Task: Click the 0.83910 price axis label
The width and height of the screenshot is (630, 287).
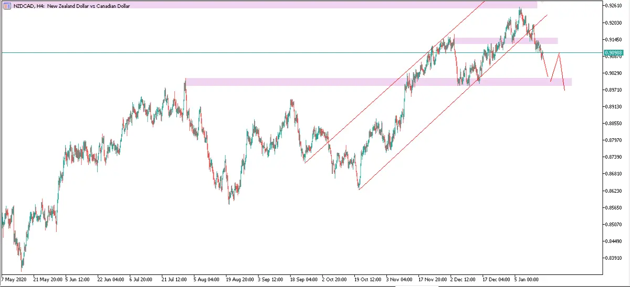Action: tap(613, 258)
